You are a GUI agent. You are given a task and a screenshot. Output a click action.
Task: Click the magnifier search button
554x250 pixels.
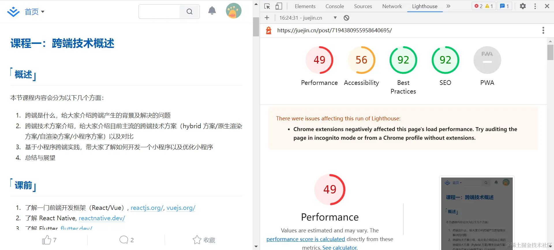pyautogui.click(x=190, y=12)
